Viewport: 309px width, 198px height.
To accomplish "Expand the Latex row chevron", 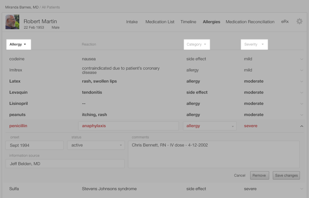I will click(302, 81).
